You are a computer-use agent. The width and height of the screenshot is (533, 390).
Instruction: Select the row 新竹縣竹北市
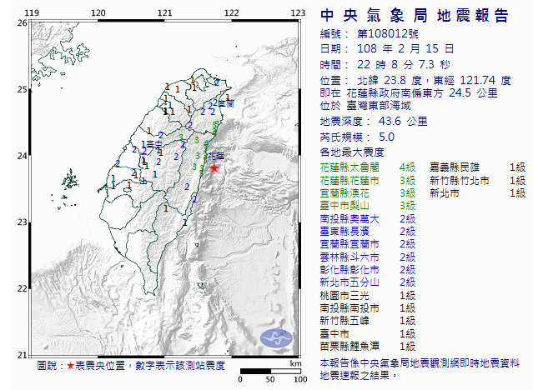[x=478, y=180]
